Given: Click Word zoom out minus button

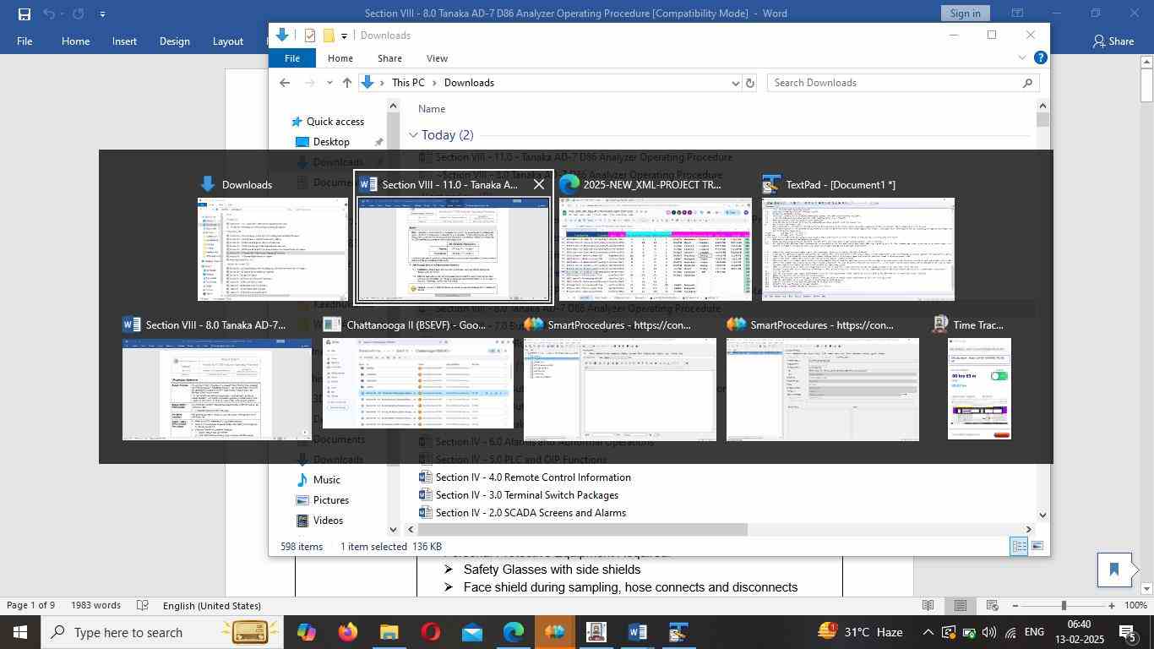Looking at the screenshot, I should tap(1015, 606).
